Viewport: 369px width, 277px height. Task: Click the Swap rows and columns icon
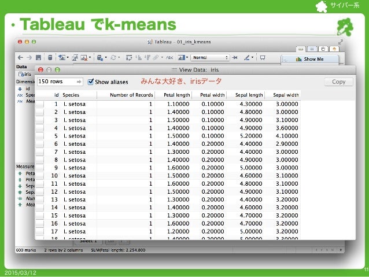129,57
